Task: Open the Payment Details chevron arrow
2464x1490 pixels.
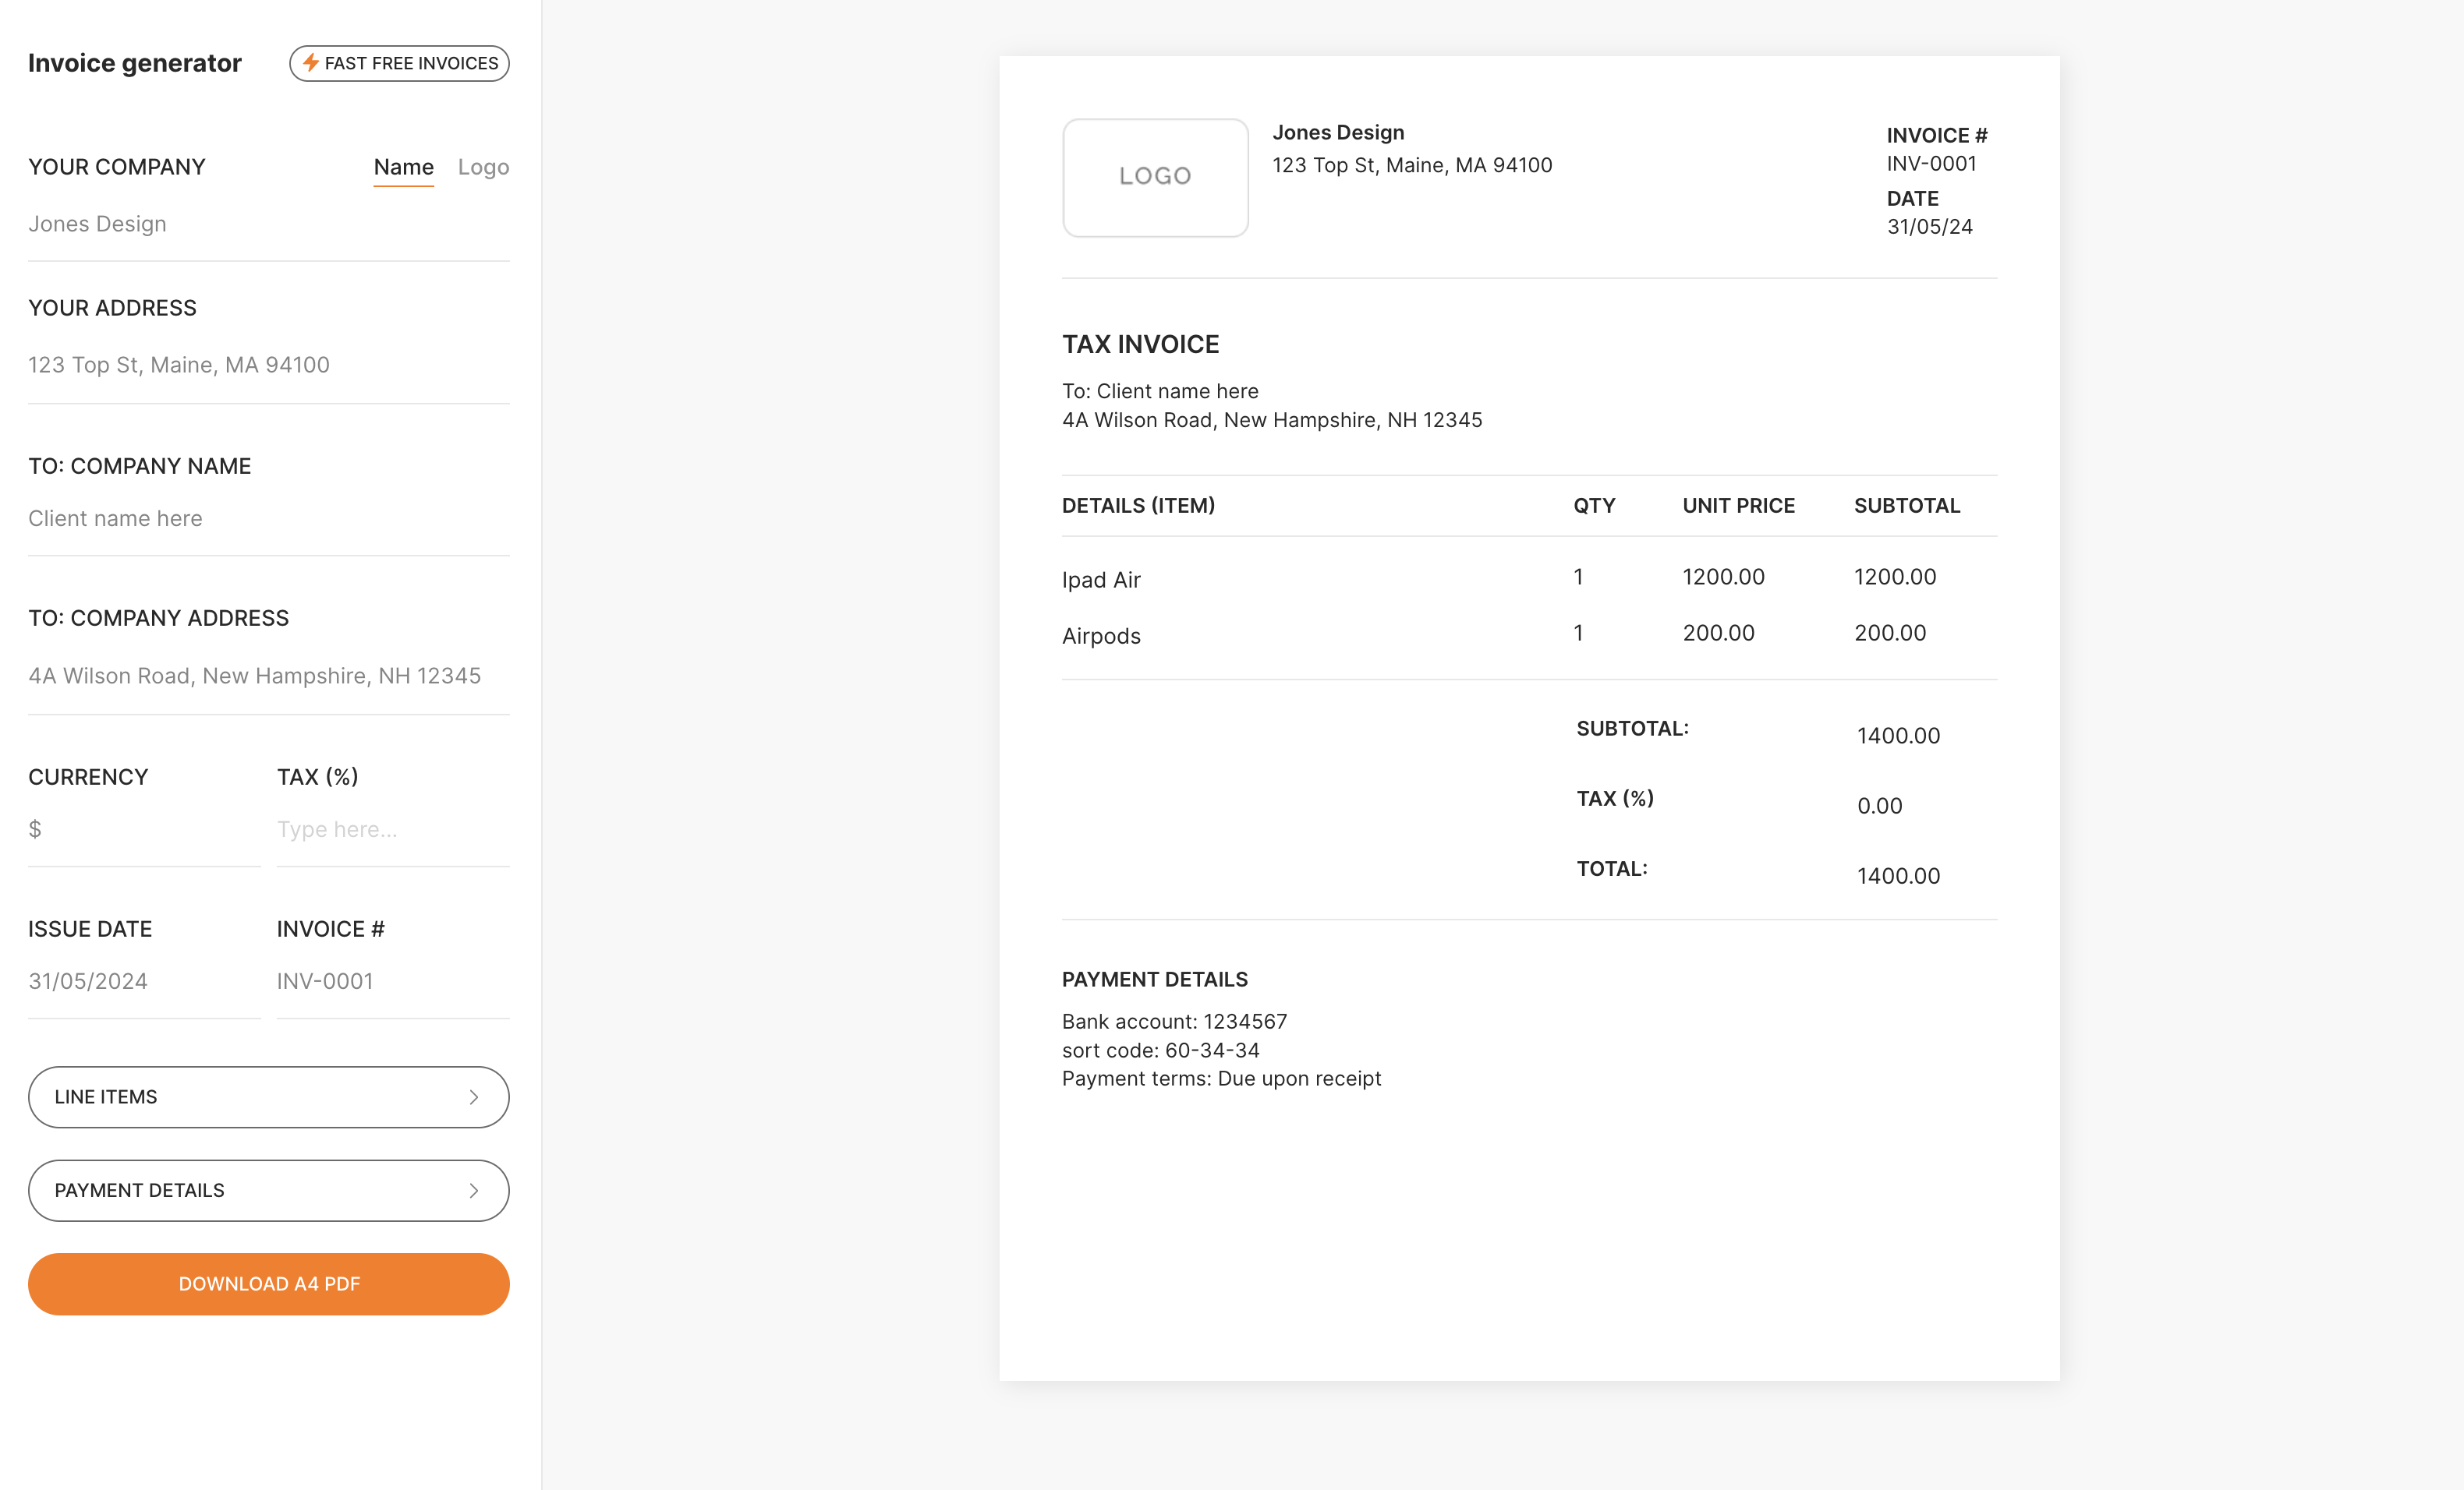Action: 473,1190
